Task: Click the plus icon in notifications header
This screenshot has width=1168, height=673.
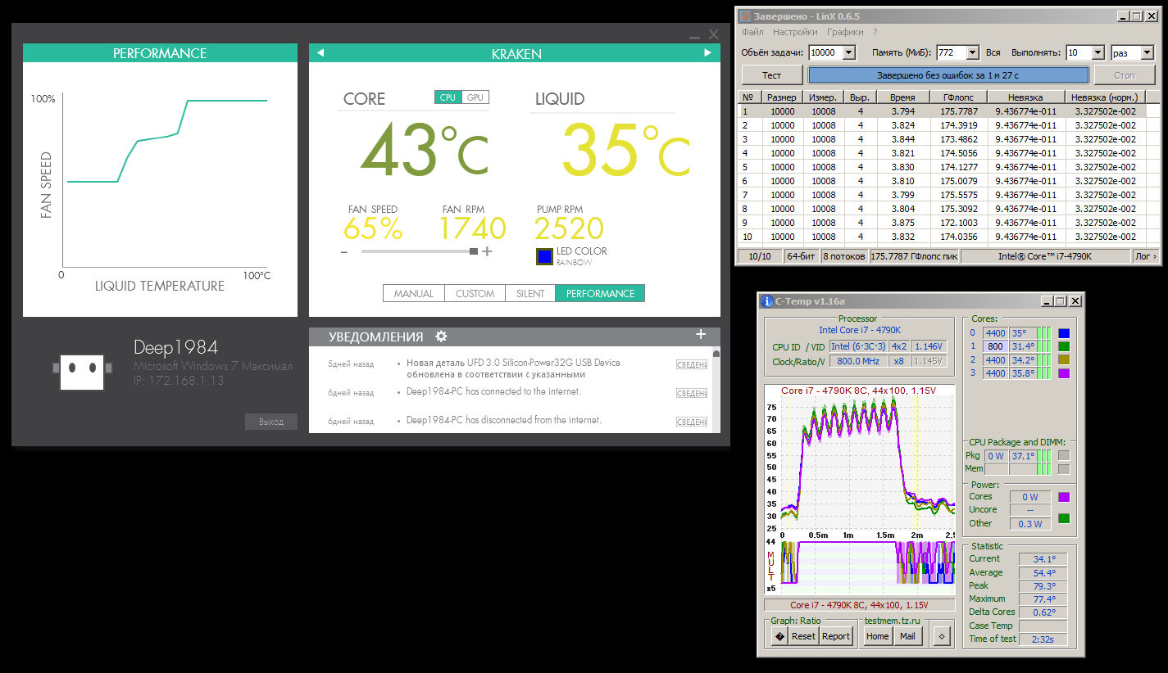Action: point(701,334)
